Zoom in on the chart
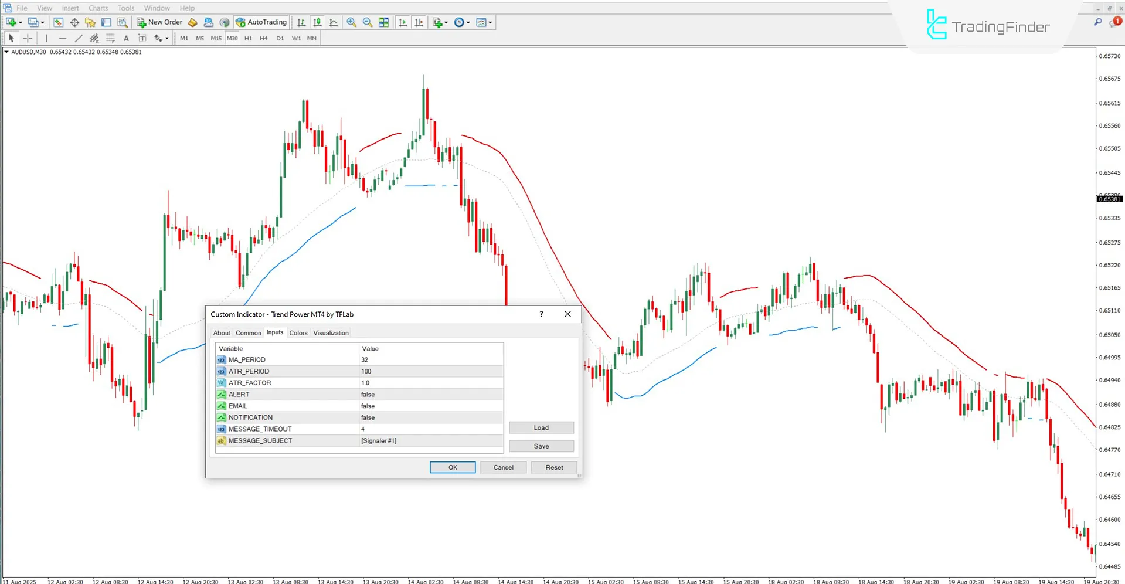The image size is (1125, 584). (x=352, y=22)
